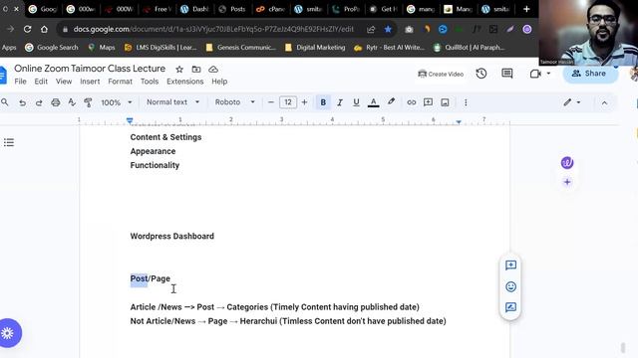Open the QuillBot bookmark
Screen dimensions: 638x358
pos(470,48)
